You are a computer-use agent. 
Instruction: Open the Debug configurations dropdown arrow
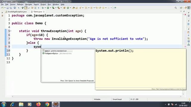(x=45, y=8)
